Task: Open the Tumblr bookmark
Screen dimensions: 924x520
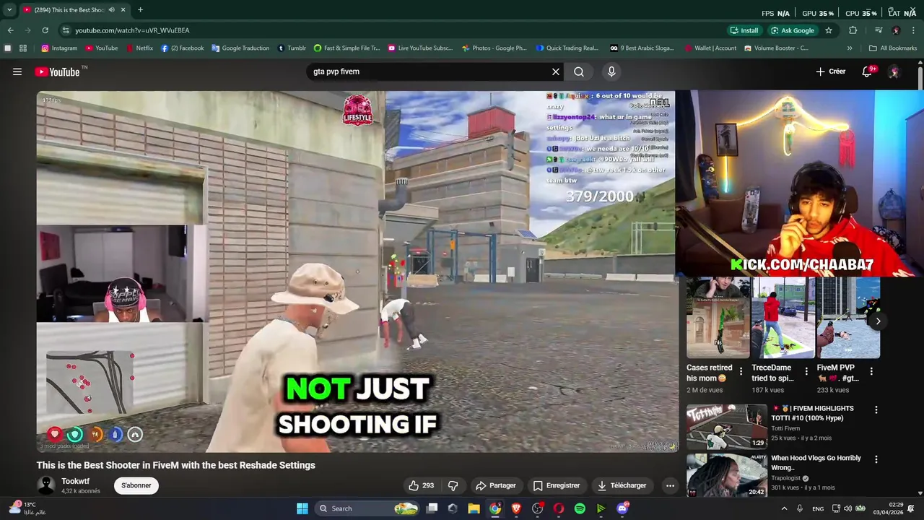Action: coord(292,48)
